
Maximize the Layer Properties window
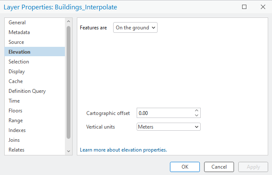(x=244, y=7)
